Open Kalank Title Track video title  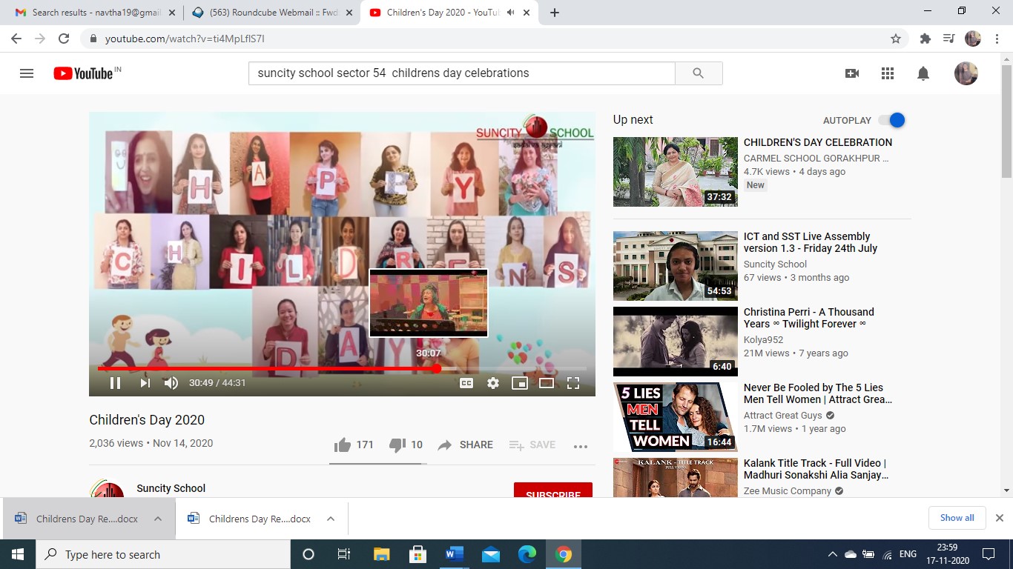click(816, 469)
